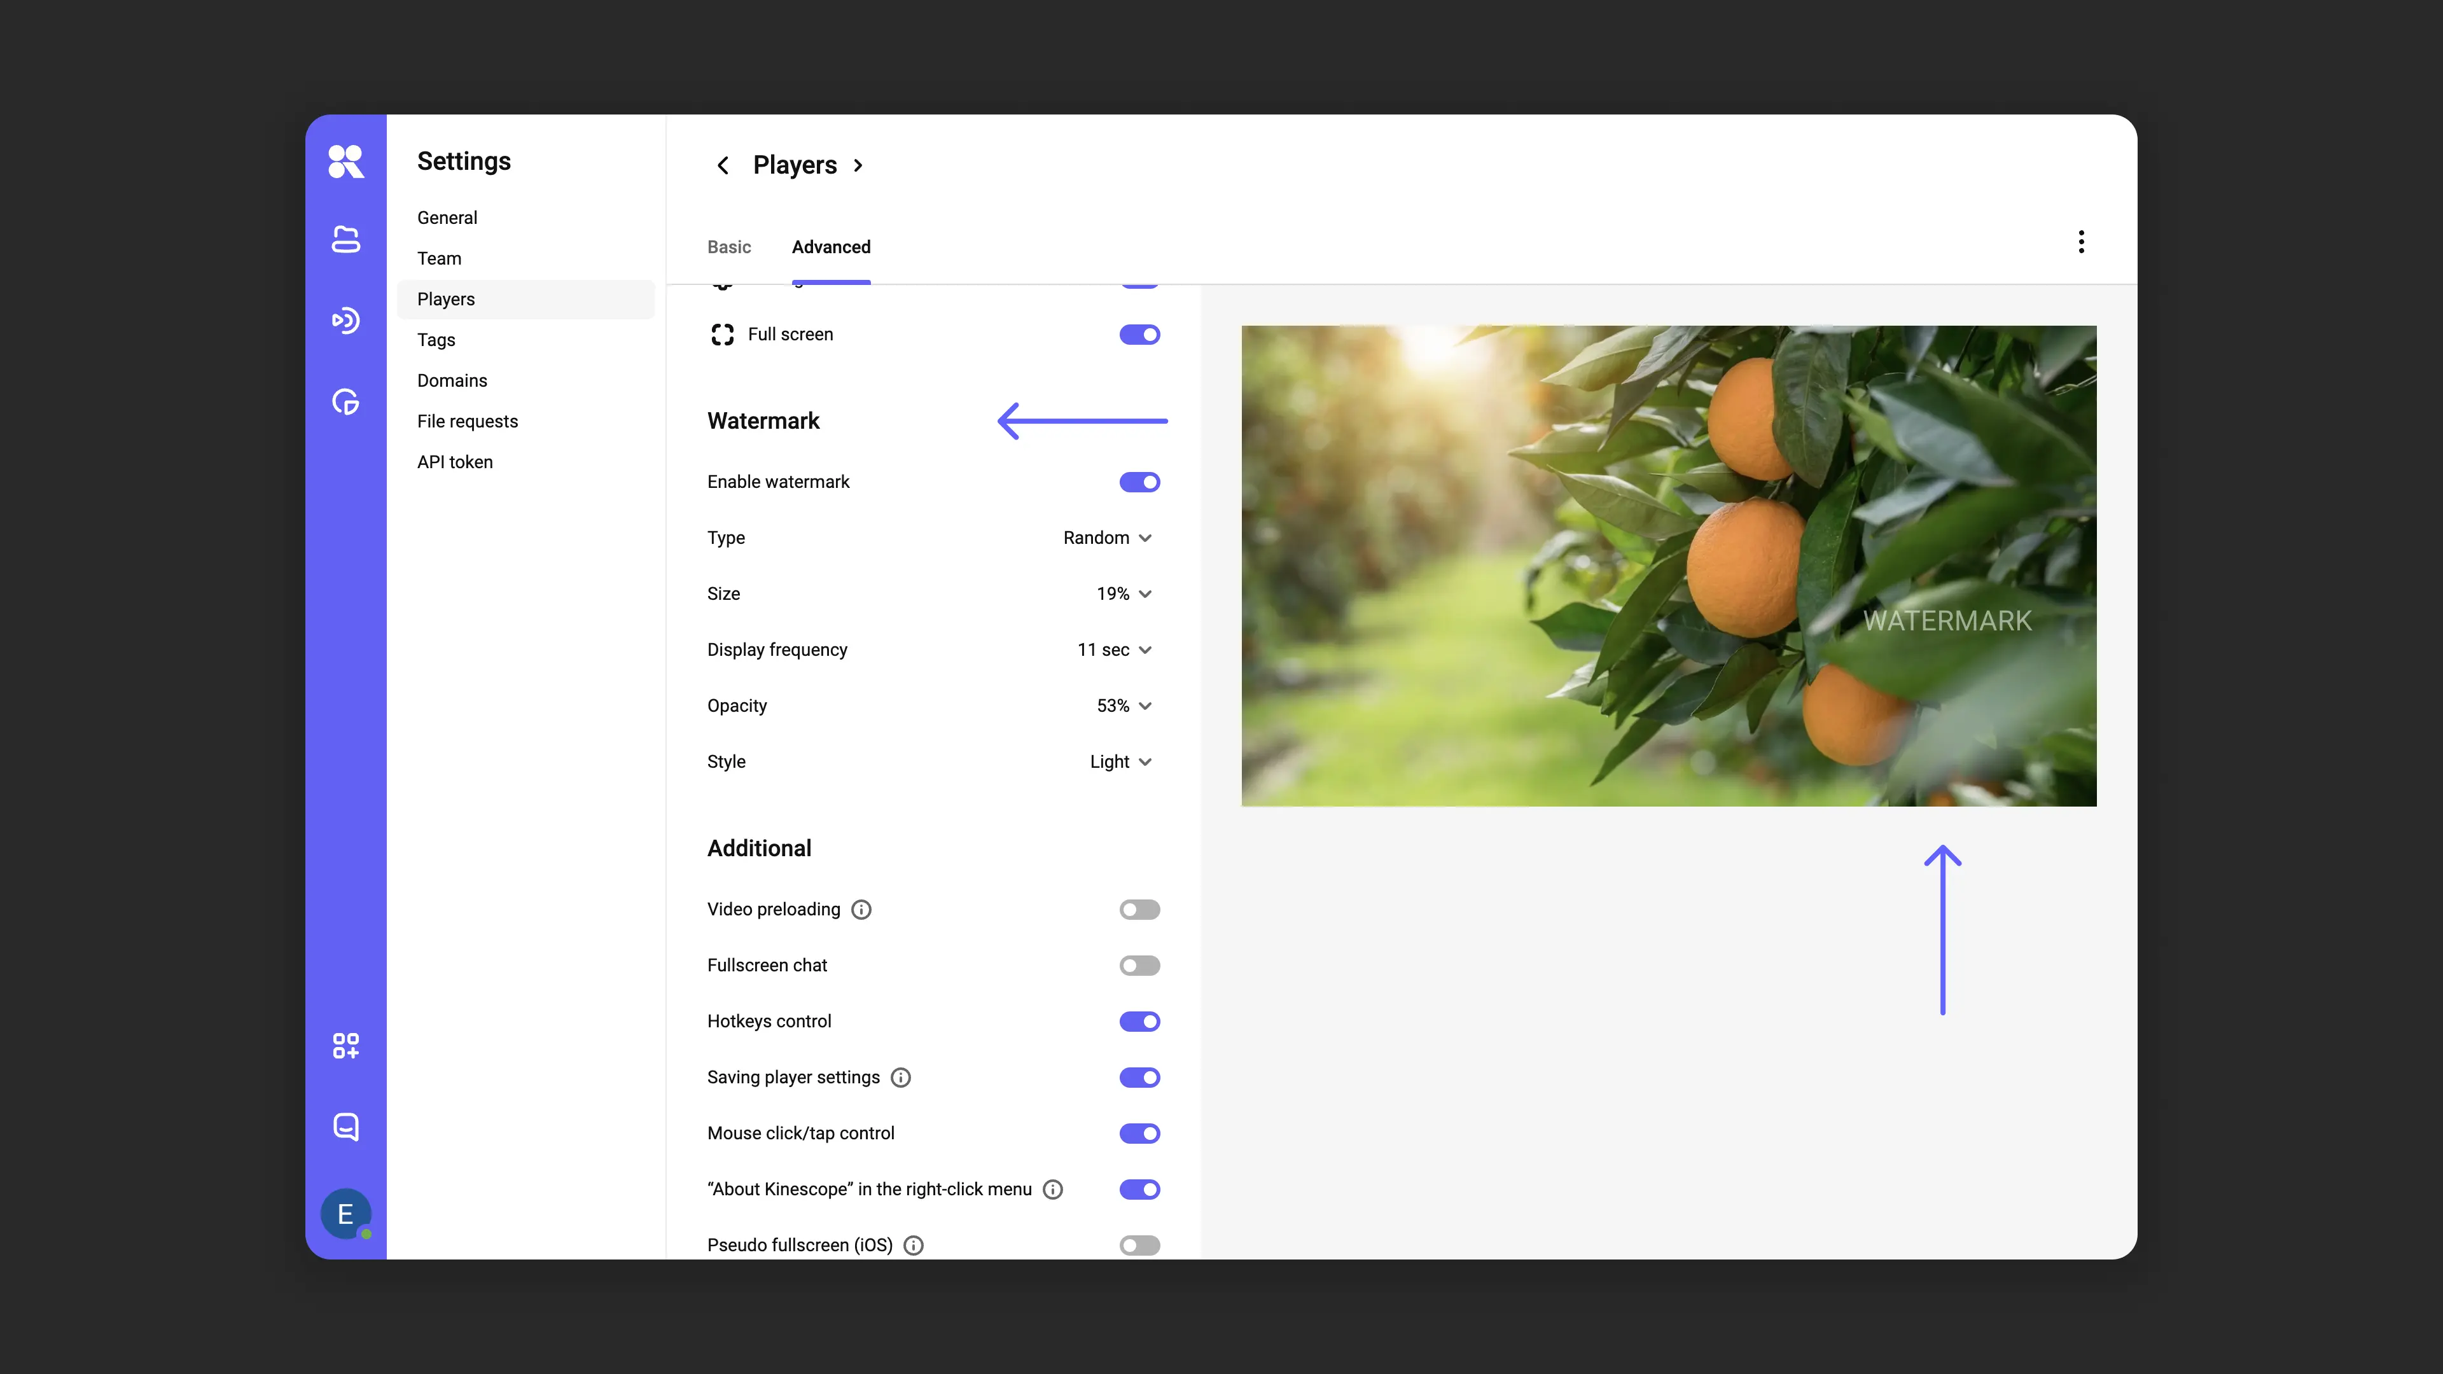Switch to the Advanced tab
2443x1374 pixels.
coord(831,247)
